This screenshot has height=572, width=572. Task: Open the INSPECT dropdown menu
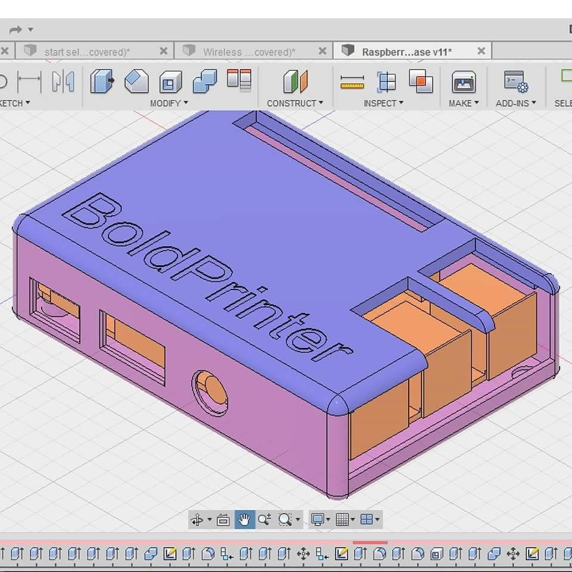[383, 103]
